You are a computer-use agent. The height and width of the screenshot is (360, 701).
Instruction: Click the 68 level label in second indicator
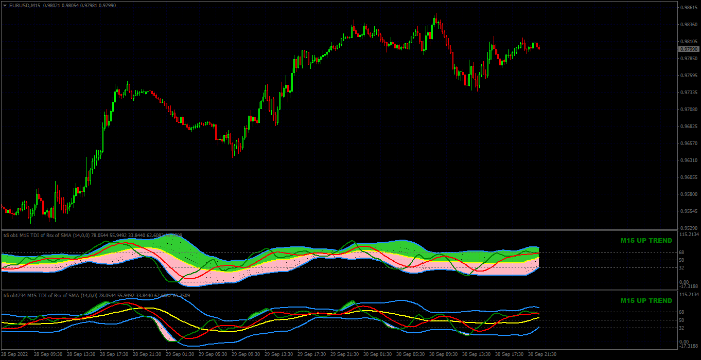(682, 312)
